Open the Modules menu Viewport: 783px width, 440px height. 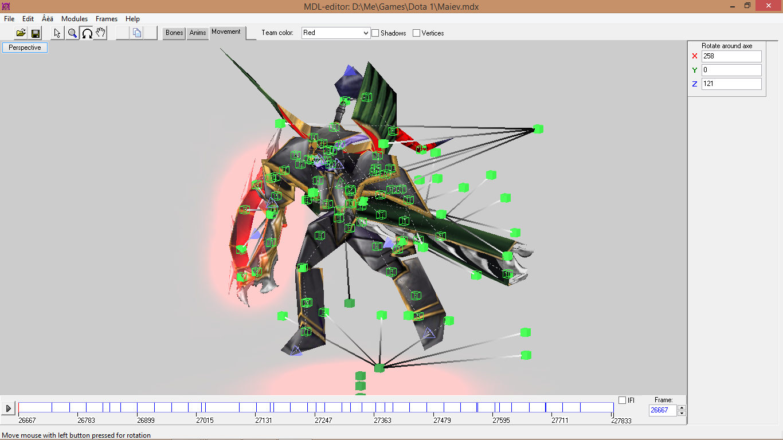tap(75, 19)
